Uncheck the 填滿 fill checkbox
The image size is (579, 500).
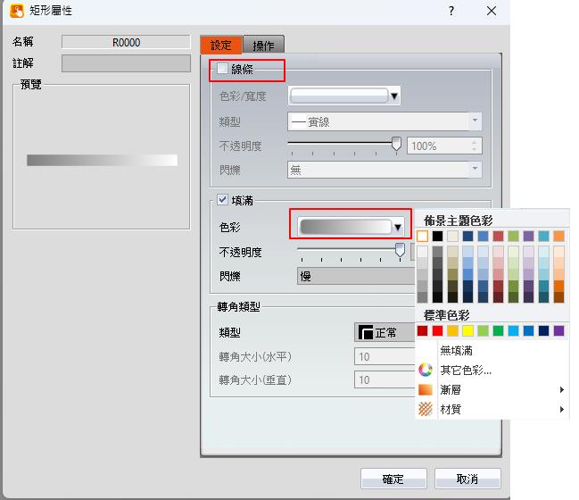click(223, 201)
